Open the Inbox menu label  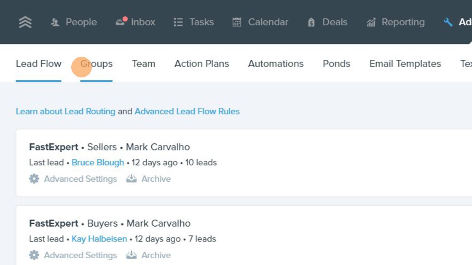pyautogui.click(x=143, y=22)
